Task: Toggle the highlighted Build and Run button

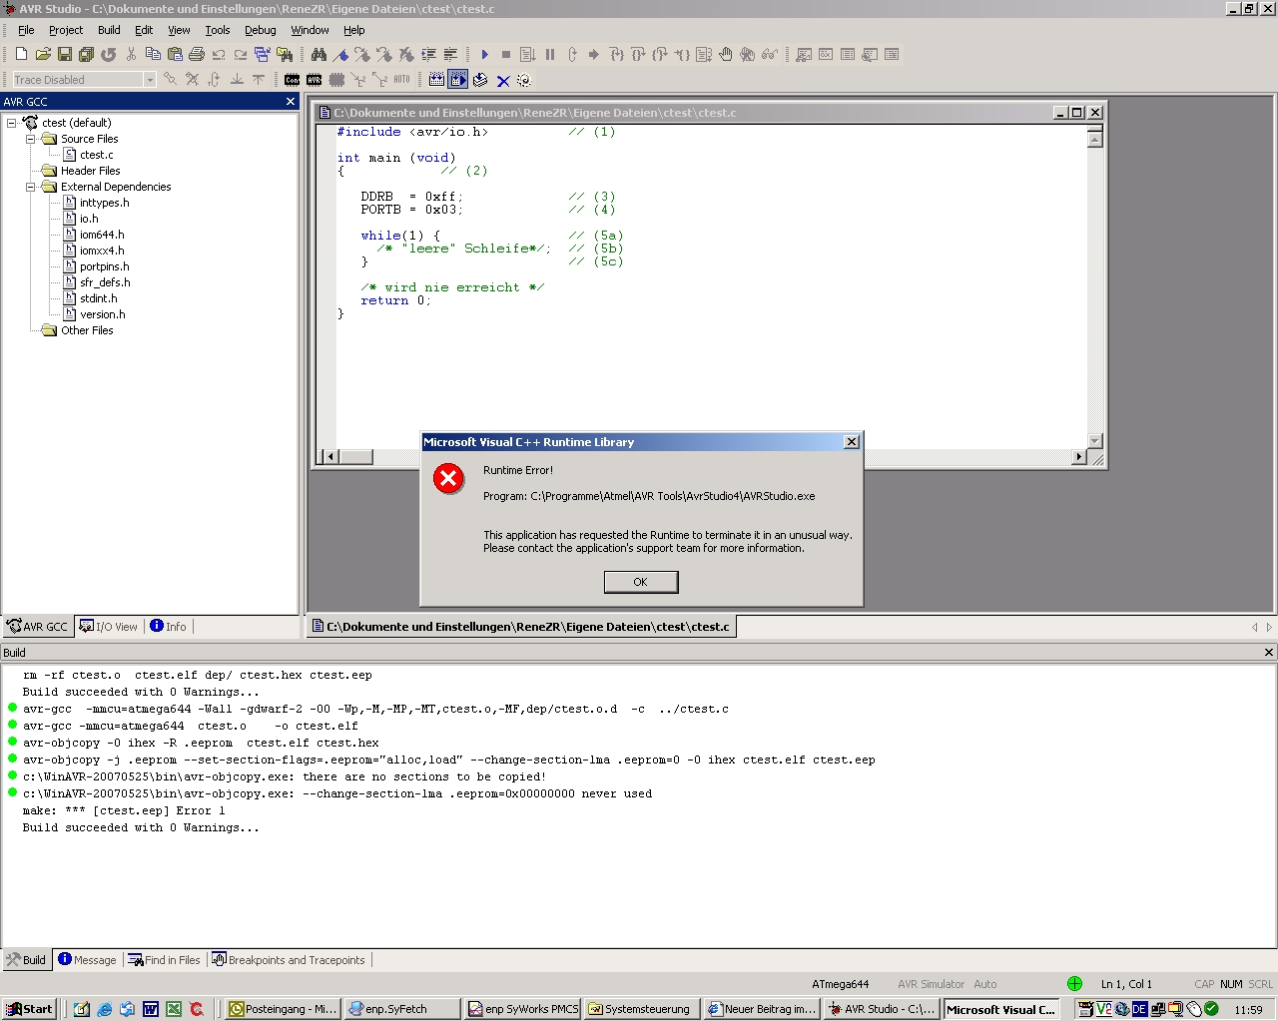Action: 458,80
